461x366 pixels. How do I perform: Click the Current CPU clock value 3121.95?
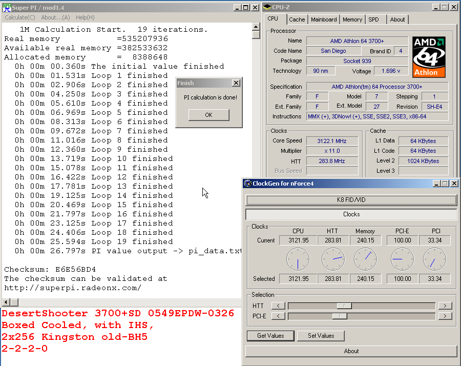click(298, 240)
